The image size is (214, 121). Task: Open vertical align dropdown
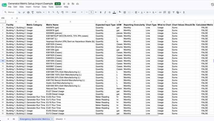click(143, 12)
